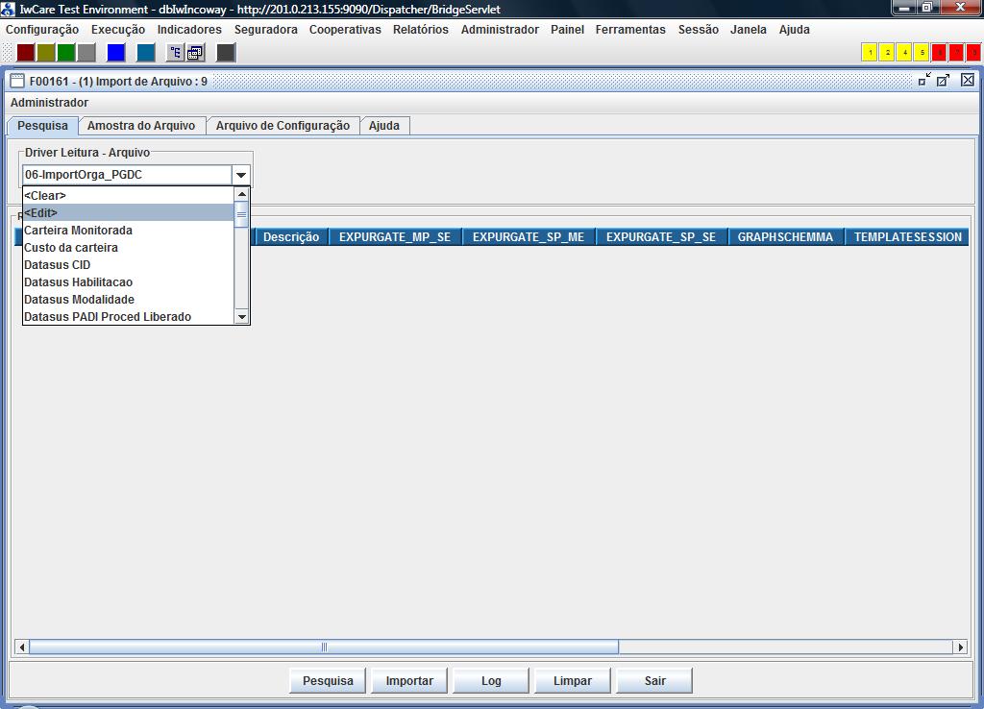Click the bright blue square toolbar icon
Viewport: 984px width, 709px height.
pyautogui.click(x=116, y=53)
